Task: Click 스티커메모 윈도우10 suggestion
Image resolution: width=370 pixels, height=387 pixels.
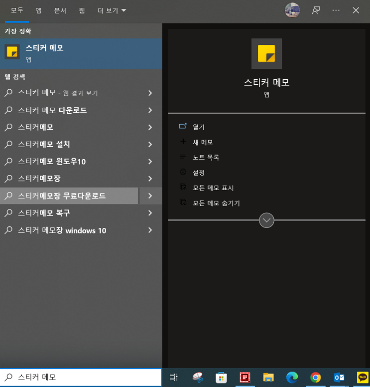Action: pos(70,162)
